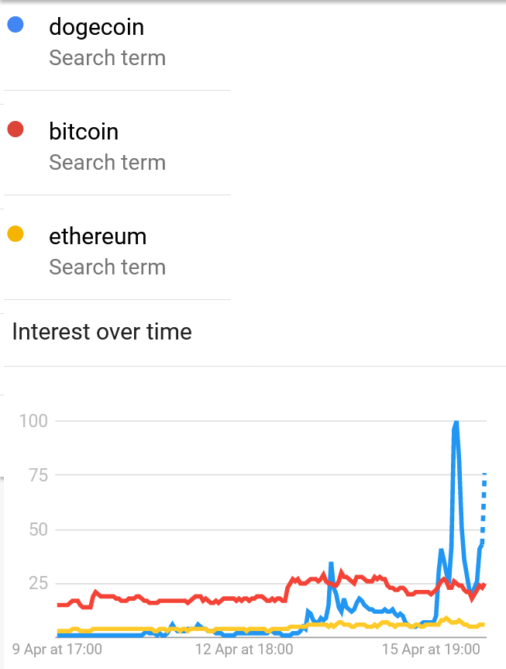
Task: Select the bitcoin search term
Action: (x=84, y=131)
